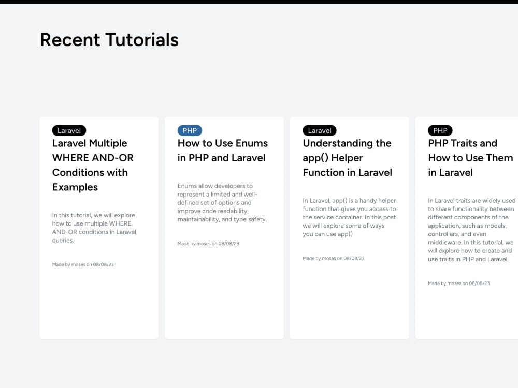Click the PHP badge on the Enums tutorial card
Image resolution: width=518 pixels, height=388 pixels.
point(190,130)
